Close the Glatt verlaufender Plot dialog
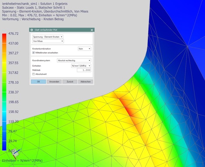Viewport: 205px width, 167px height. (x=92, y=30)
